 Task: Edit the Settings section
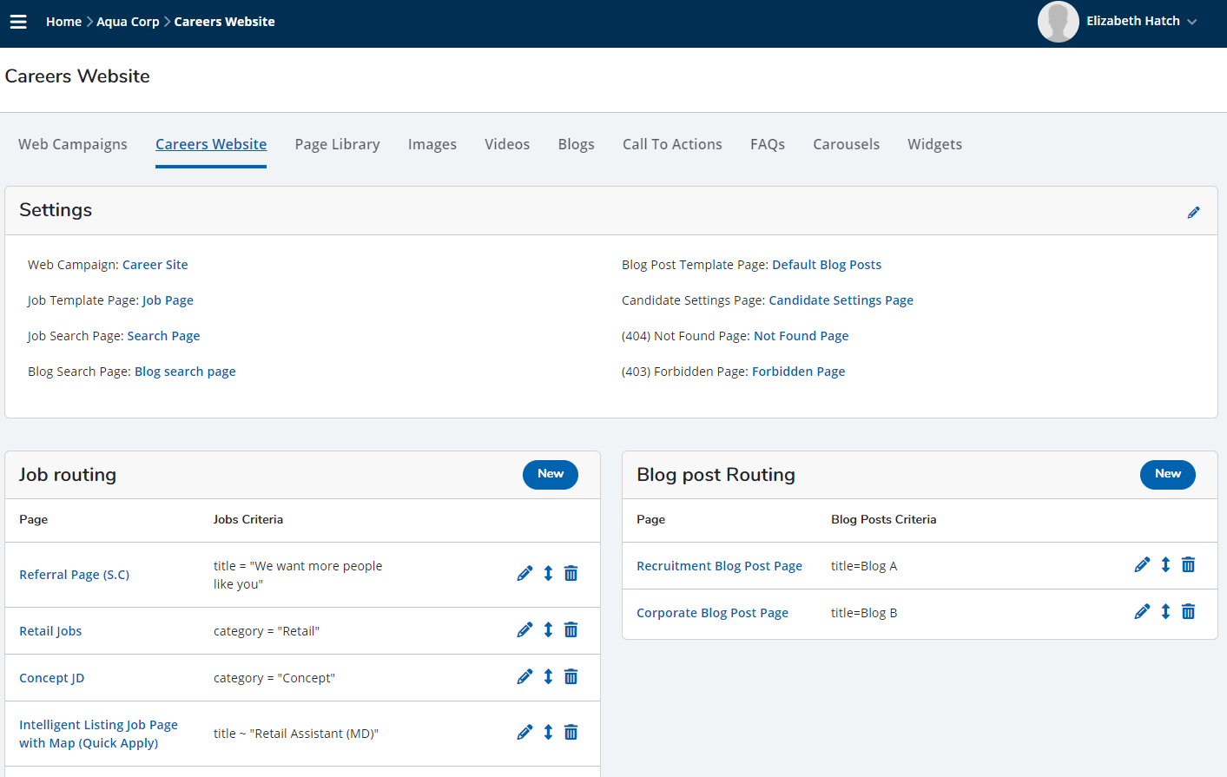pyautogui.click(x=1194, y=212)
